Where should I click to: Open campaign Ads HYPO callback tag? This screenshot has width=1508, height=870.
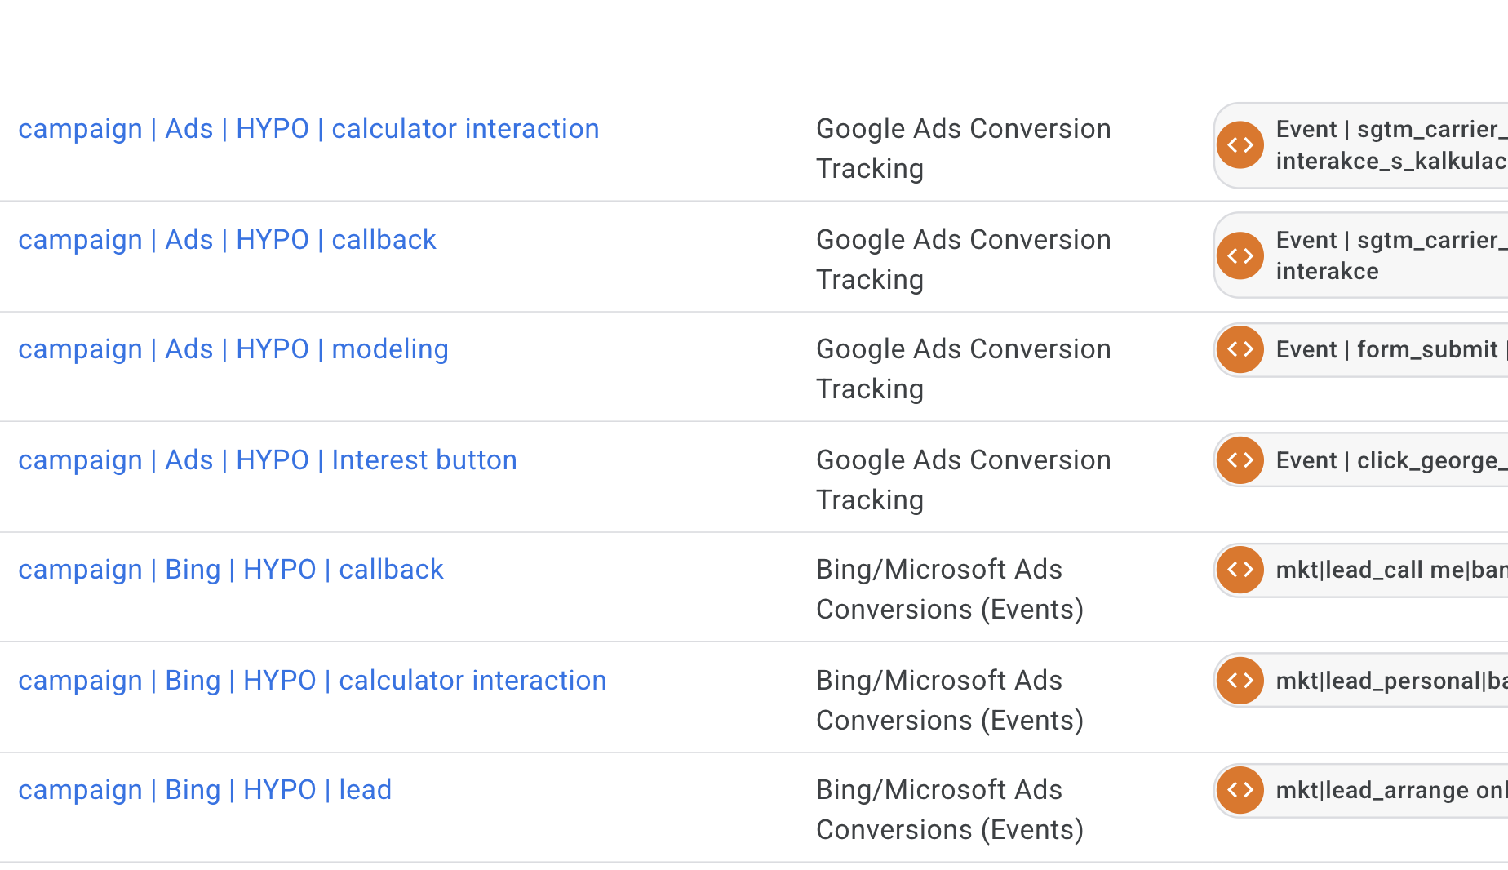227,240
